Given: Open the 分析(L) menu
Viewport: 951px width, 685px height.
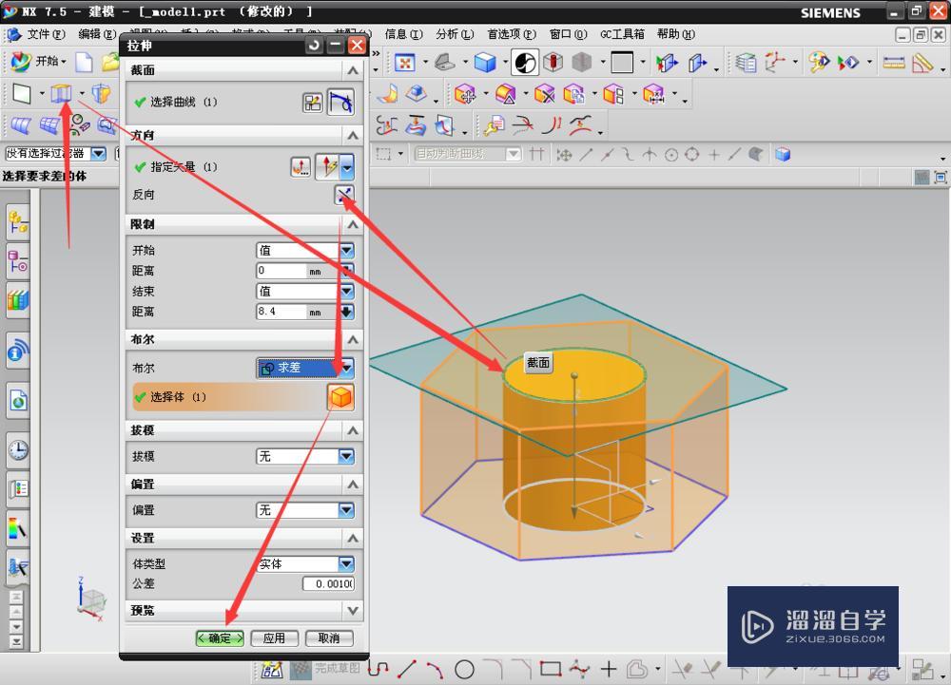Looking at the screenshot, I should click(455, 34).
